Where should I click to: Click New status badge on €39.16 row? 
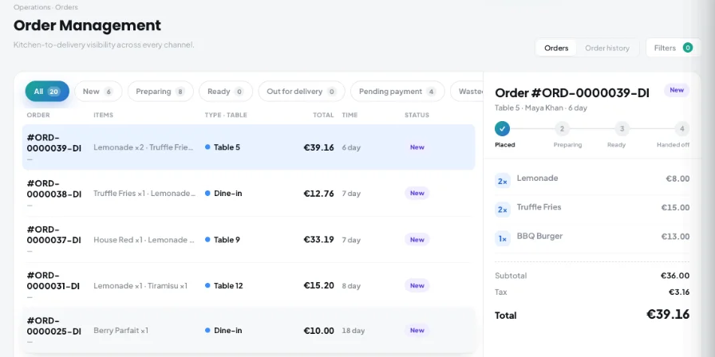pyautogui.click(x=417, y=147)
